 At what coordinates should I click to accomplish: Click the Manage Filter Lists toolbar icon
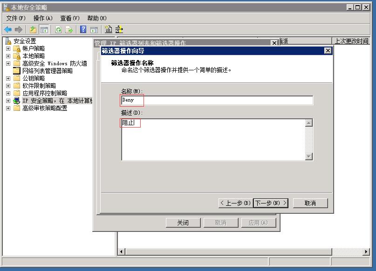tap(119, 29)
